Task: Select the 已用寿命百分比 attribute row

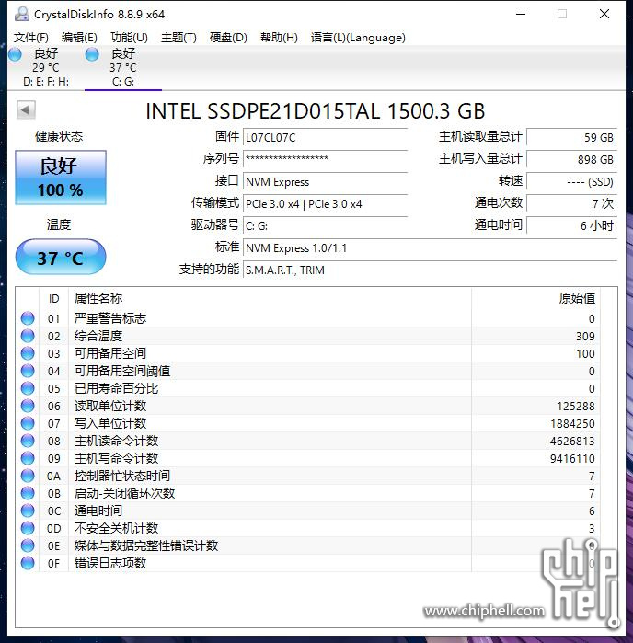Action: click(307, 388)
